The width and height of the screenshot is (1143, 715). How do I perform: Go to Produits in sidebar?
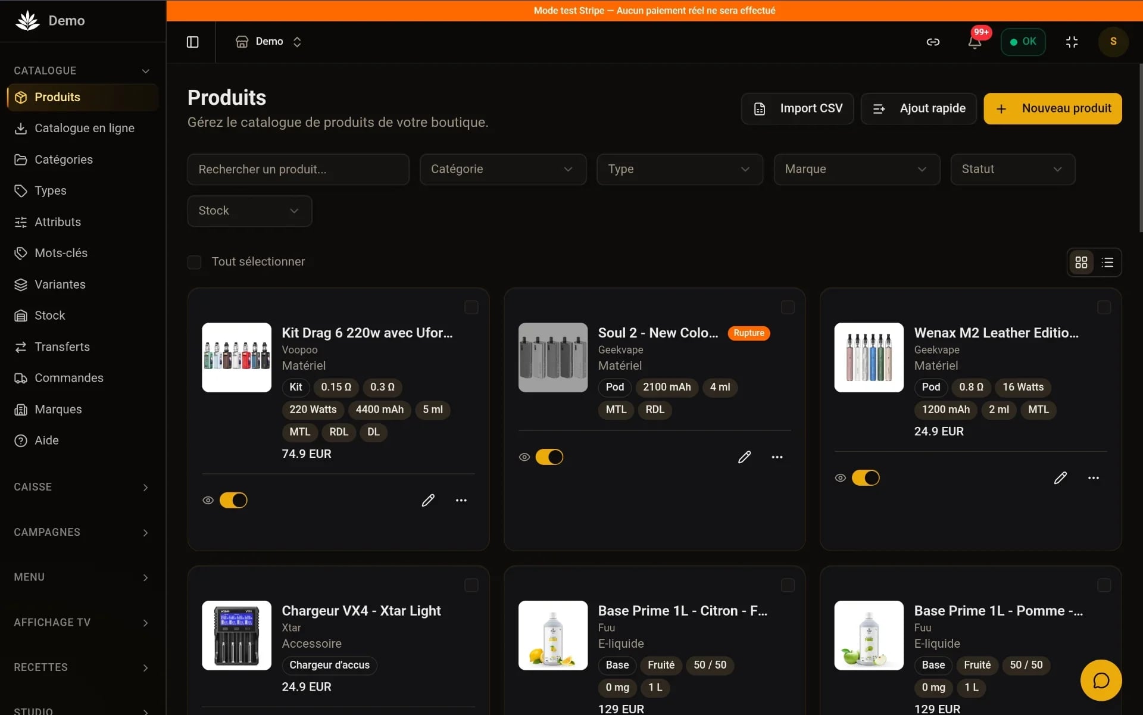(82, 97)
